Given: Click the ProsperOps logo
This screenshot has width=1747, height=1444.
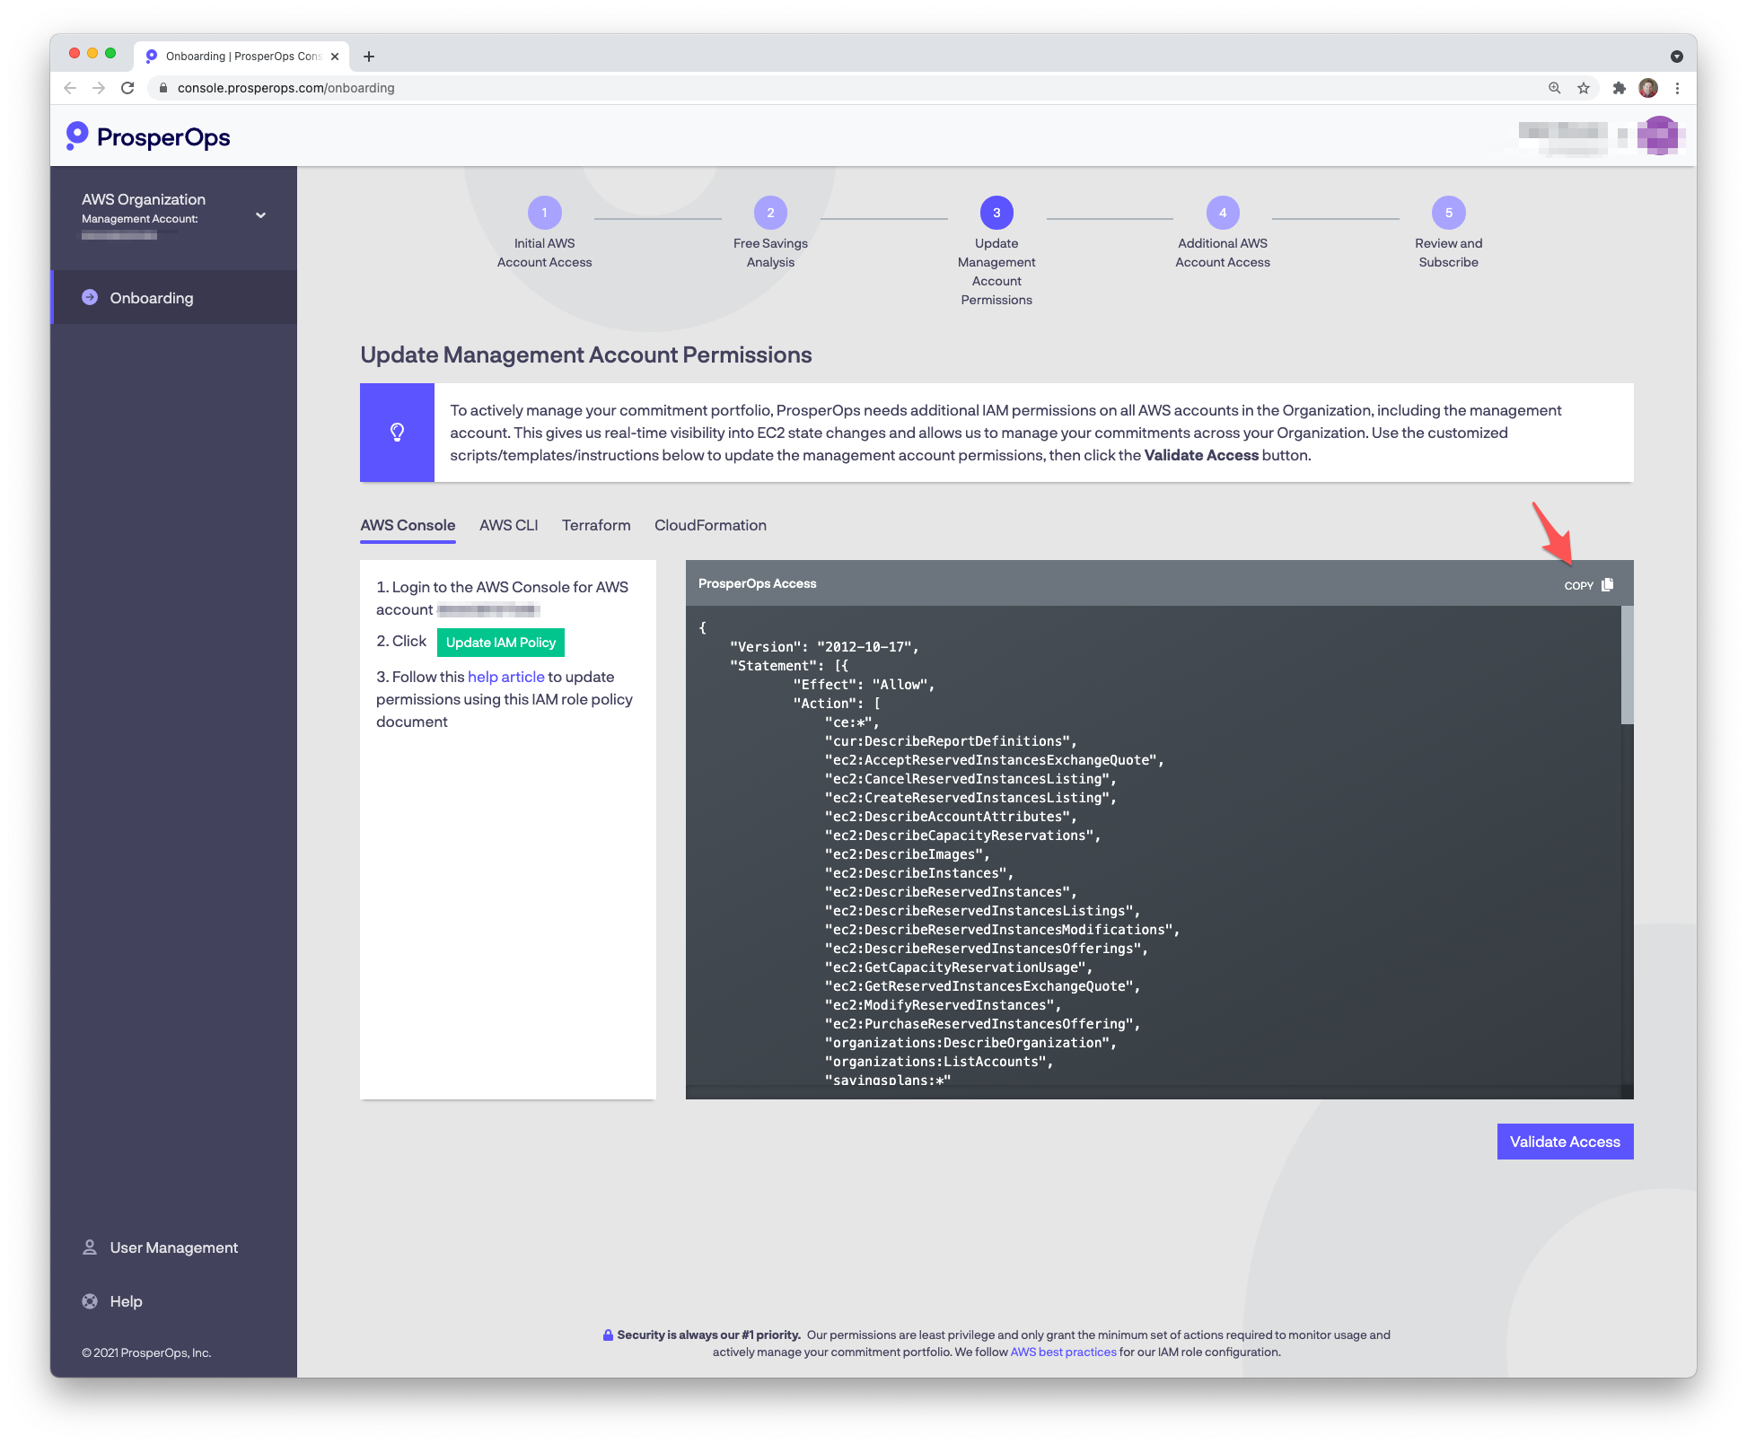Looking at the screenshot, I should tap(148, 136).
